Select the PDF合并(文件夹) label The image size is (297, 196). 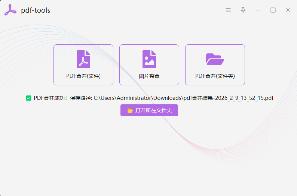click(215, 76)
